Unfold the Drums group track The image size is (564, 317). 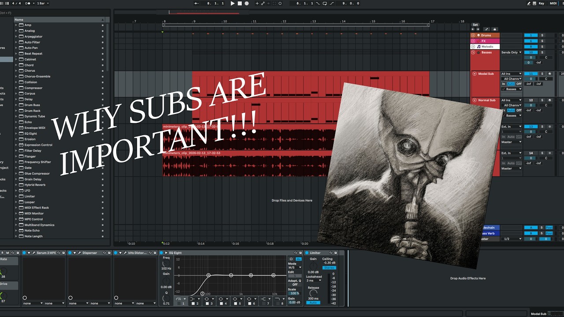pyautogui.click(x=473, y=35)
